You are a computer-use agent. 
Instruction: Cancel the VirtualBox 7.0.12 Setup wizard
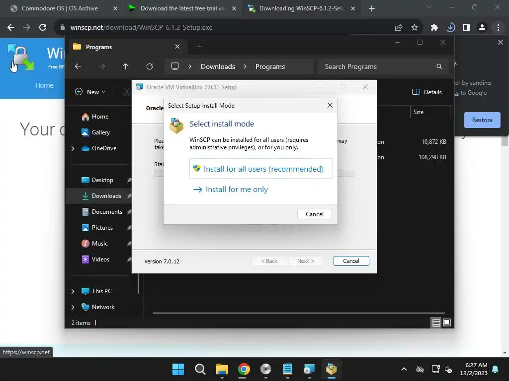point(351,261)
